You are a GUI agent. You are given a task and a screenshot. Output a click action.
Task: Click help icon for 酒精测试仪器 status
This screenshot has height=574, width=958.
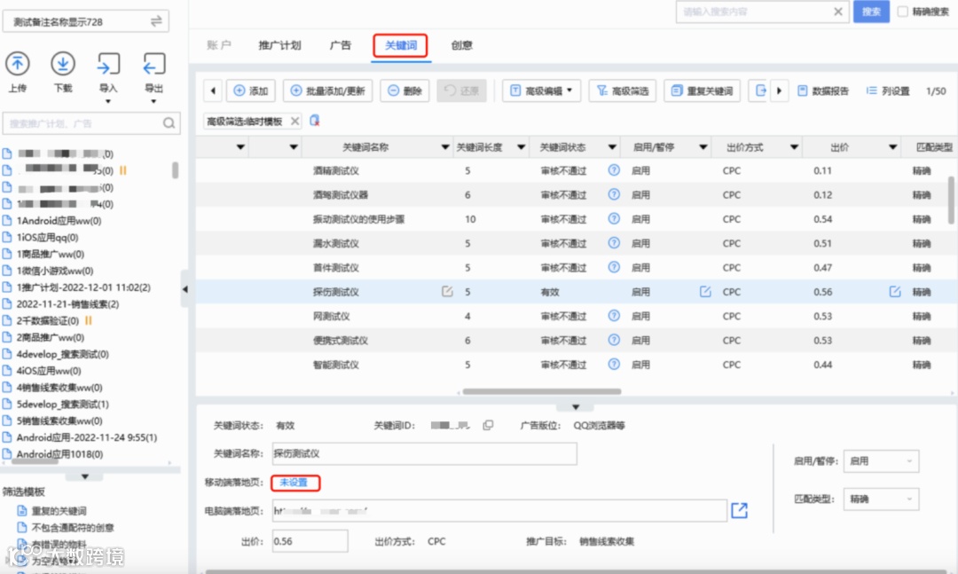614,194
